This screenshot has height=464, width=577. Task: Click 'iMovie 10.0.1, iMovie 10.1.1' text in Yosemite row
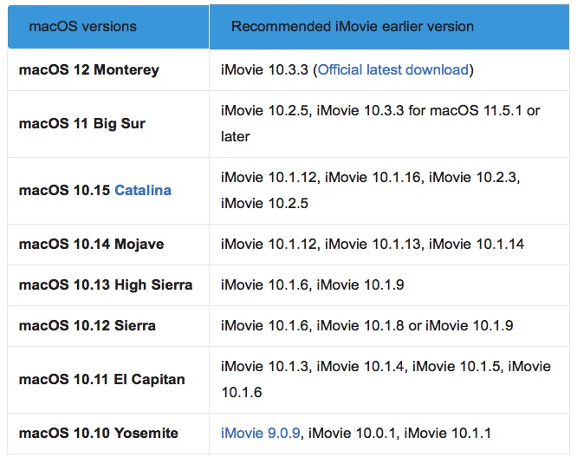[399, 433]
